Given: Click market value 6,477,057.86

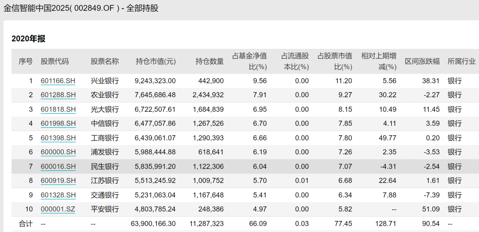Looking at the screenshot, I should [x=155, y=123].
